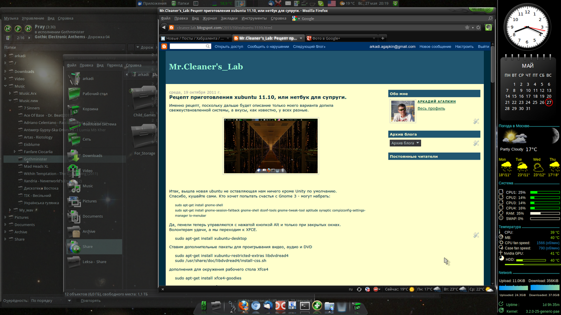Click the Blogger navbar search field
The width and height of the screenshot is (561, 315).
(x=190, y=46)
